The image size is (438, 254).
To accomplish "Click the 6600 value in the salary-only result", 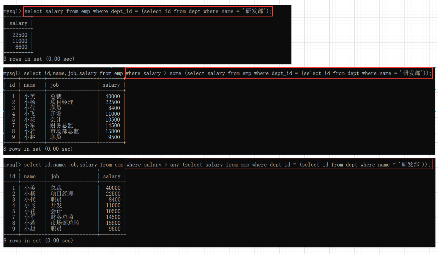I will point(21,47).
